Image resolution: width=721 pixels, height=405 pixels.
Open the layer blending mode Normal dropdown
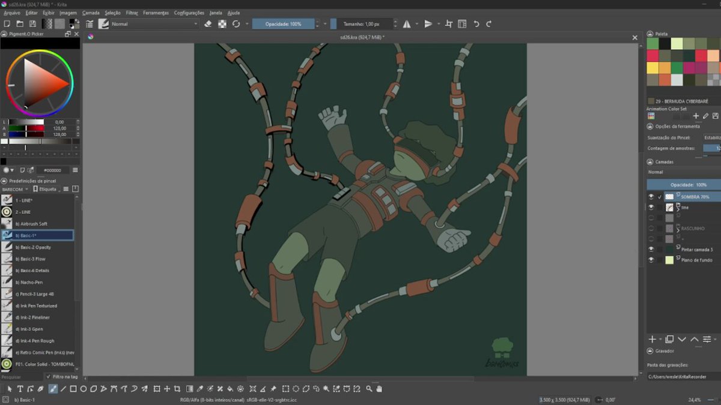(x=683, y=172)
